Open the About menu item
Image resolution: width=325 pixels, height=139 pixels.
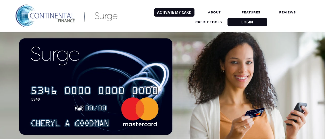coord(214,12)
